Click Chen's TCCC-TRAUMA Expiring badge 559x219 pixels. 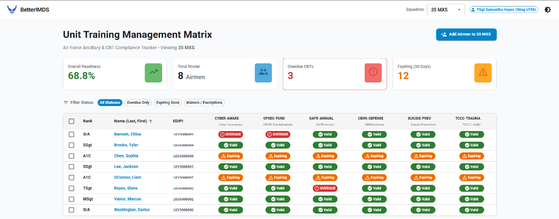[472, 156]
